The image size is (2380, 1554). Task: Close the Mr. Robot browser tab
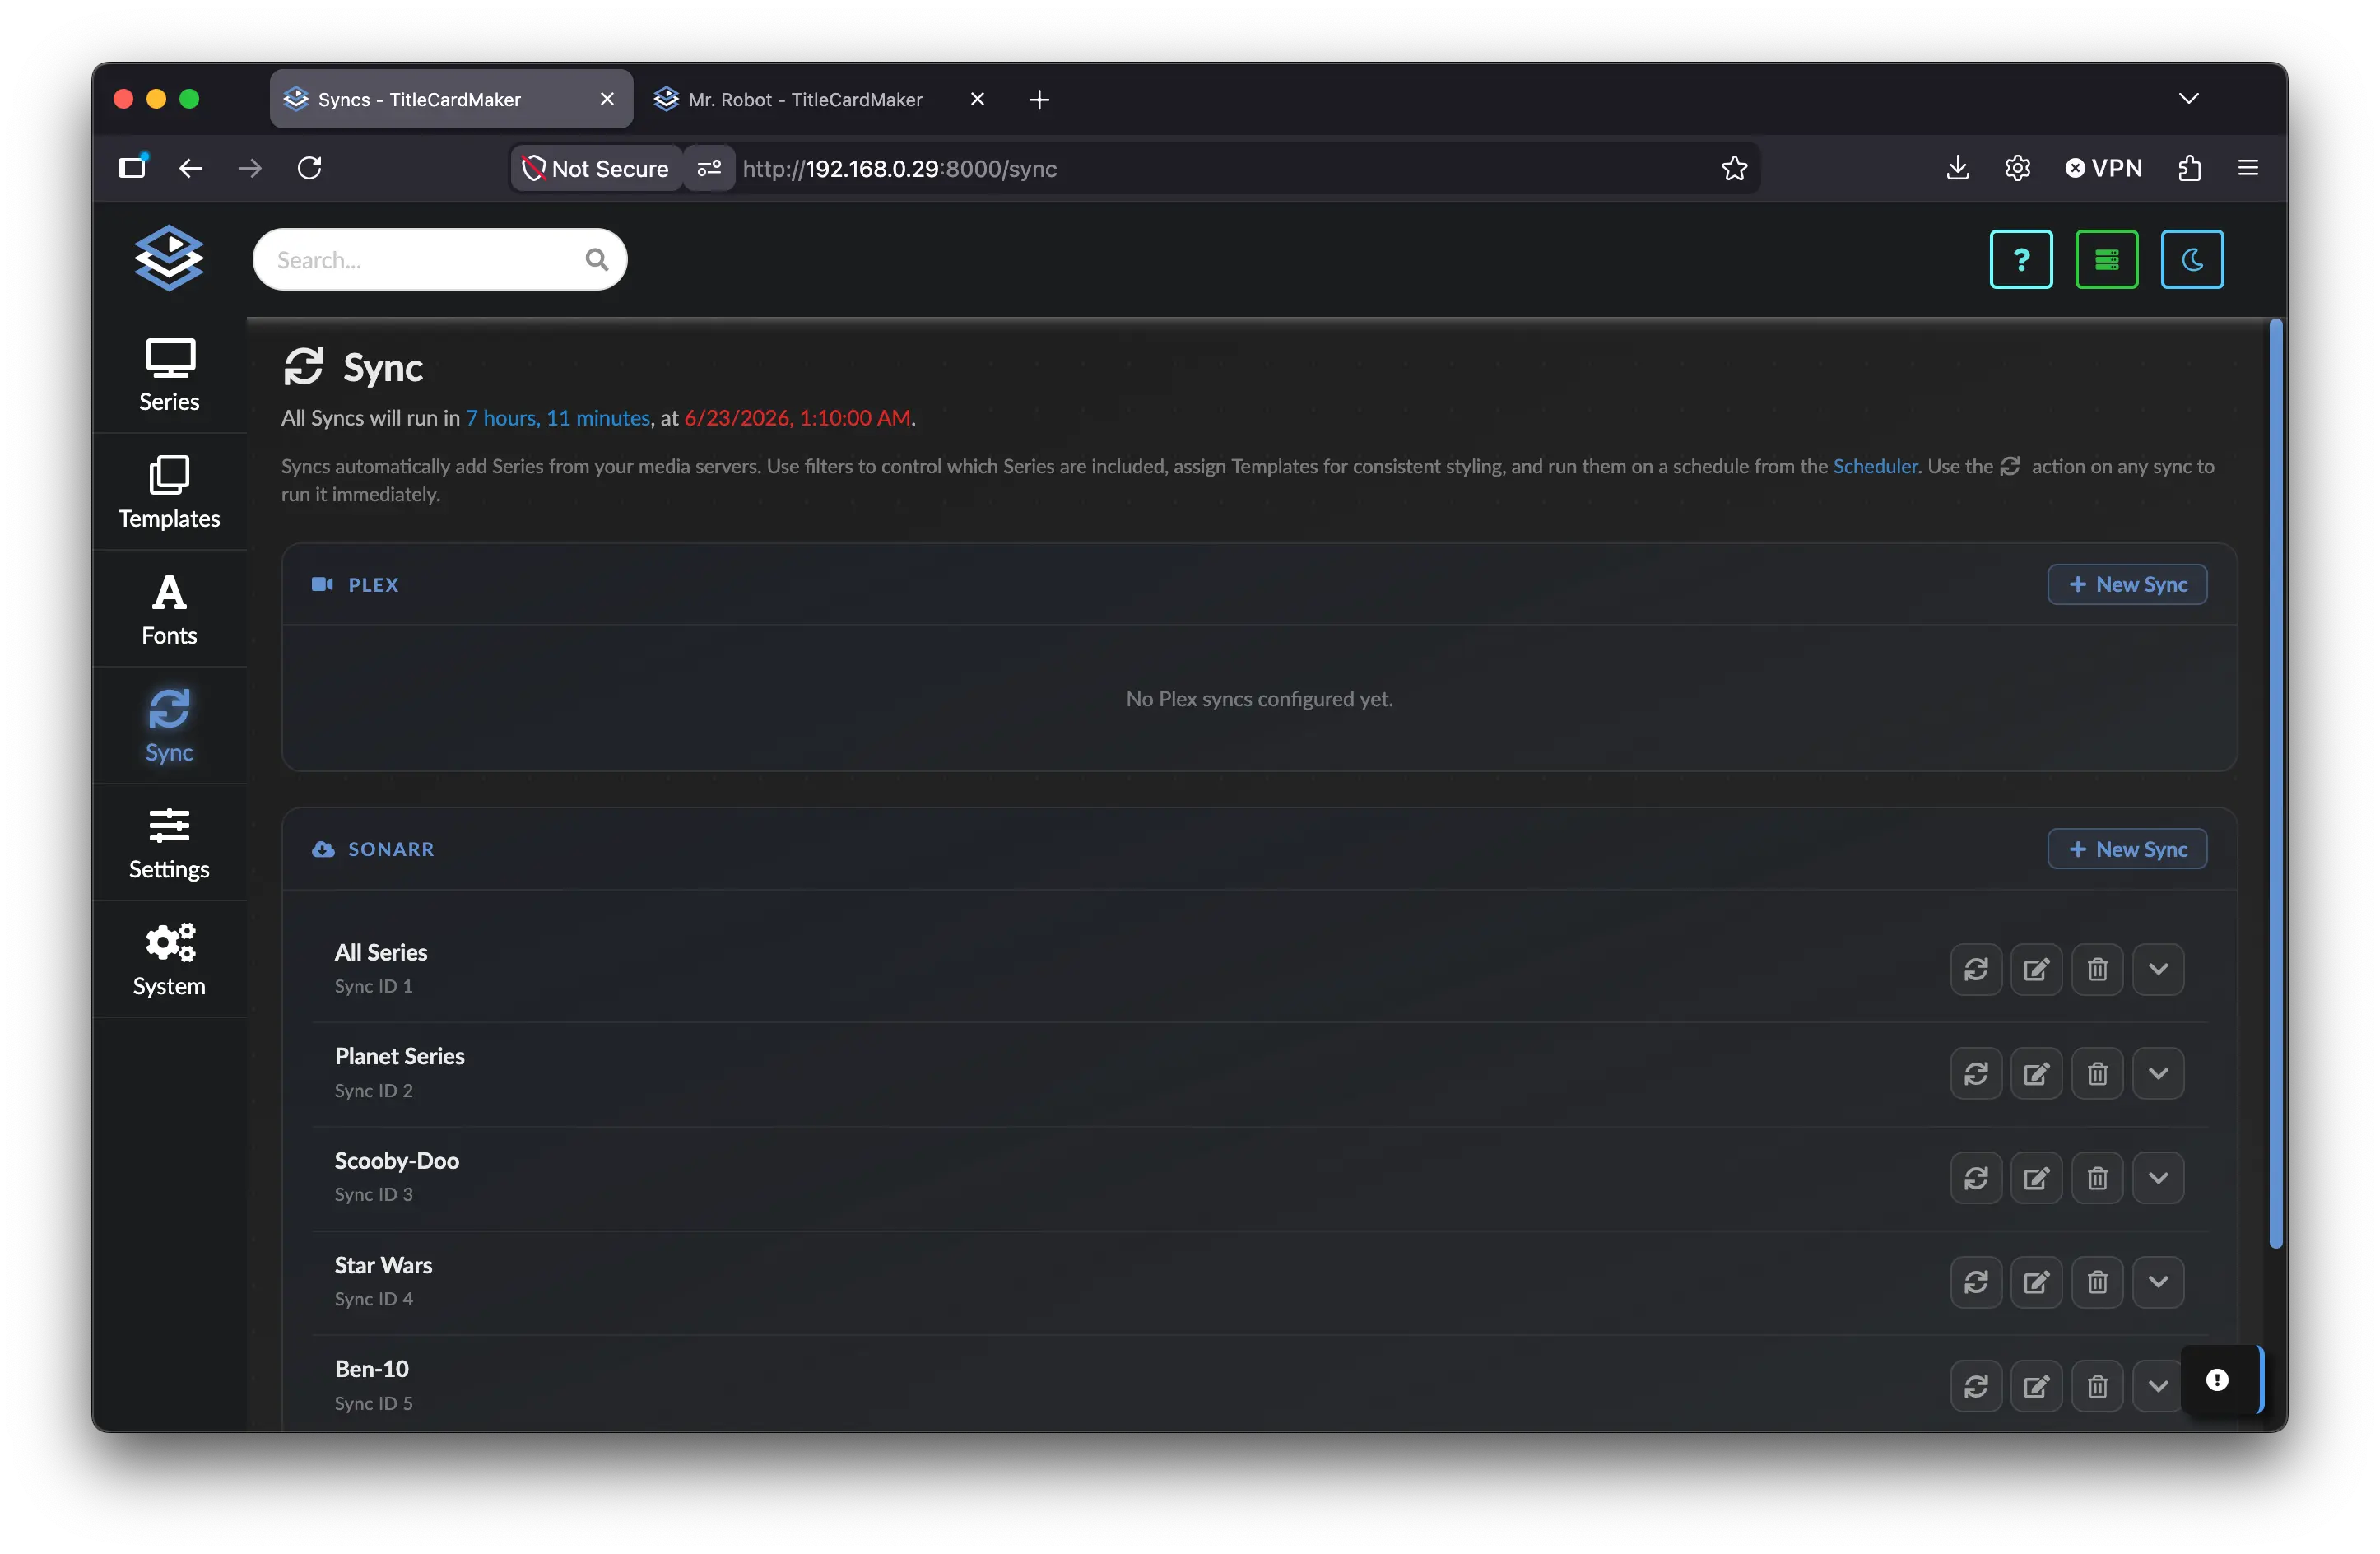tap(978, 99)
